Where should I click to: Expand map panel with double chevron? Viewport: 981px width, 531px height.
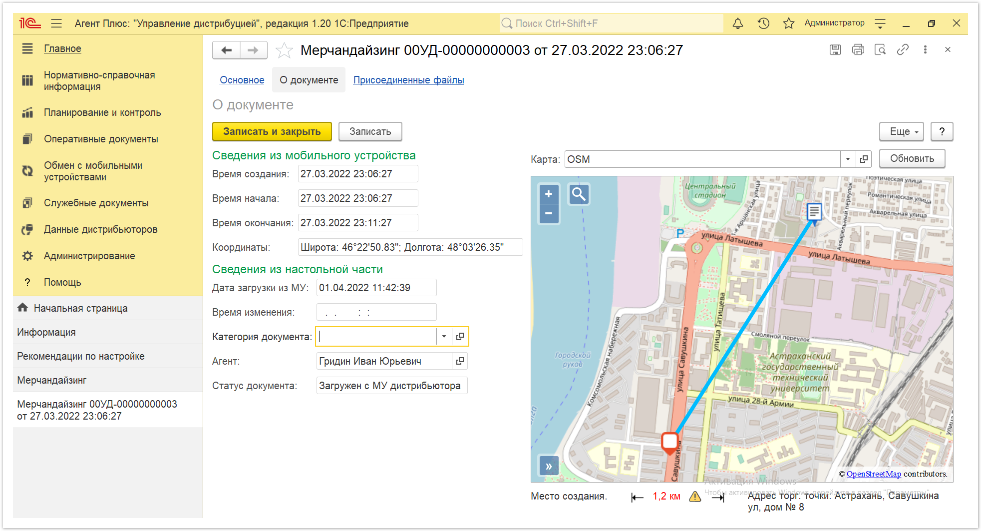tap(549, 466)
